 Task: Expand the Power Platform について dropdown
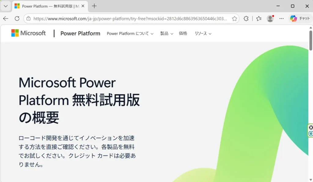click(x=130, y=34)
